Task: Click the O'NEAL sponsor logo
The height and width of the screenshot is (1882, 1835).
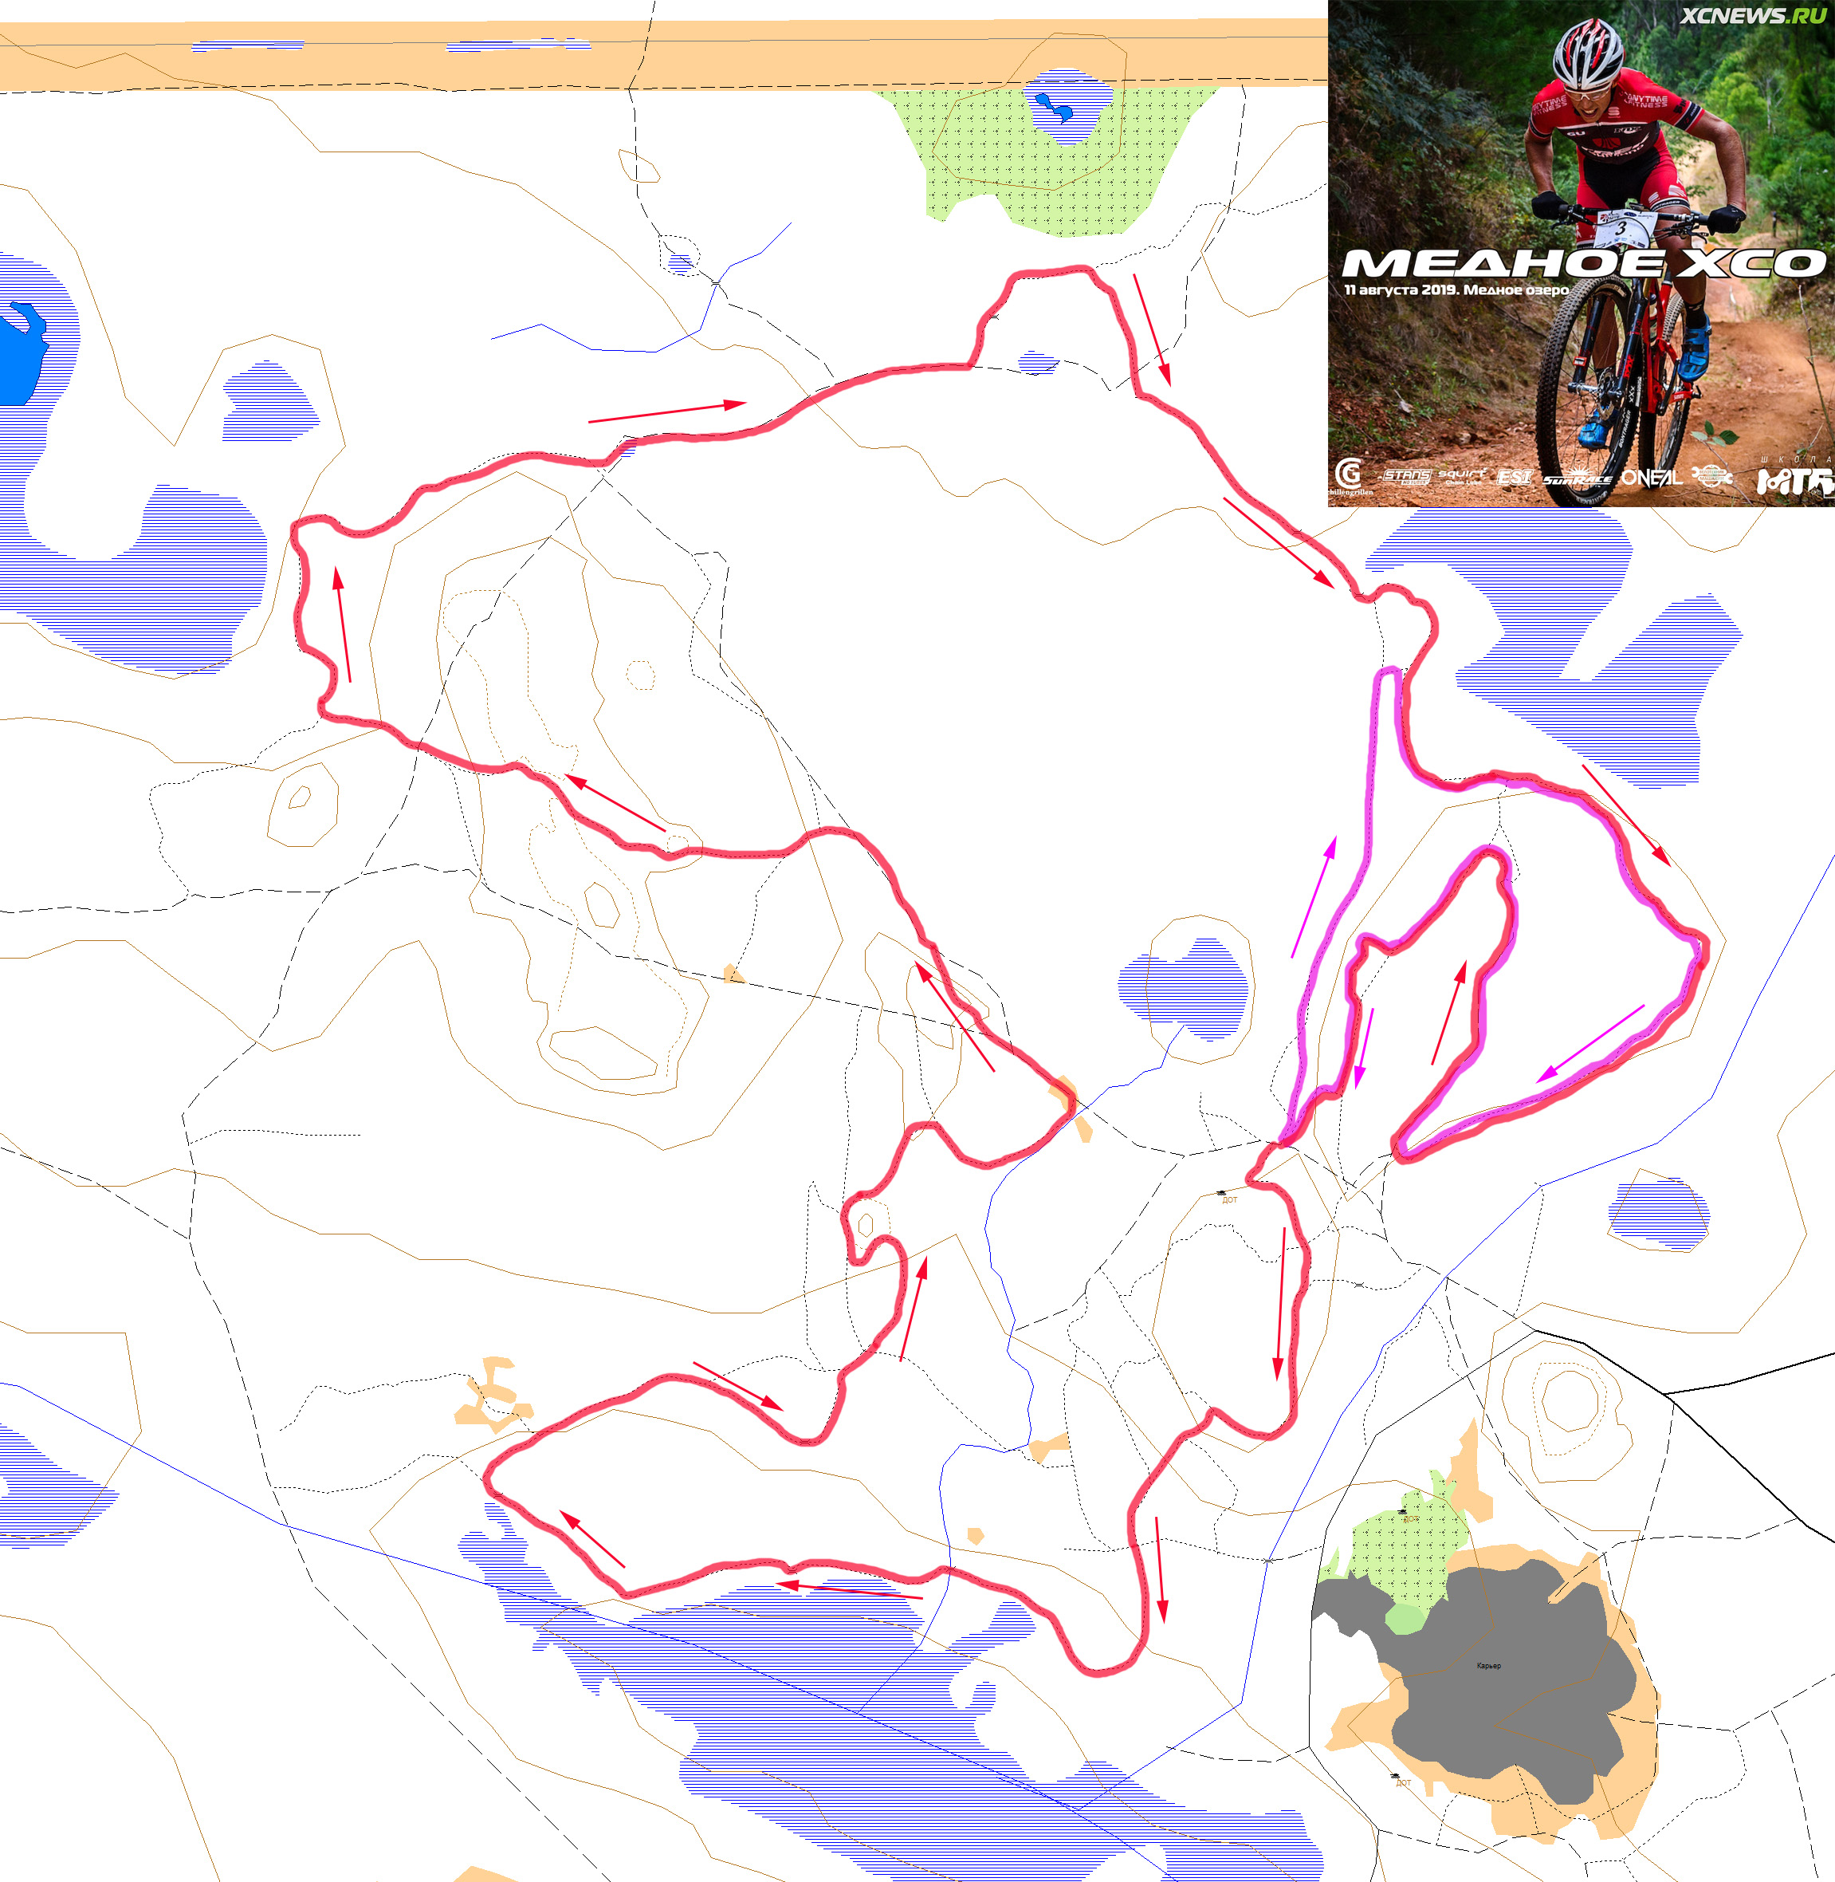Action: [1651, 477]
